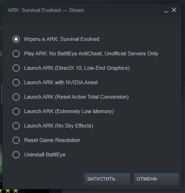Click the Launch ARK with NVIDIA Ansel label
This screenshot has width=185, height=193.
coord(61,82)
